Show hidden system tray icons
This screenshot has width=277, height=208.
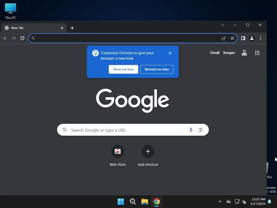[x=220, y=201]
